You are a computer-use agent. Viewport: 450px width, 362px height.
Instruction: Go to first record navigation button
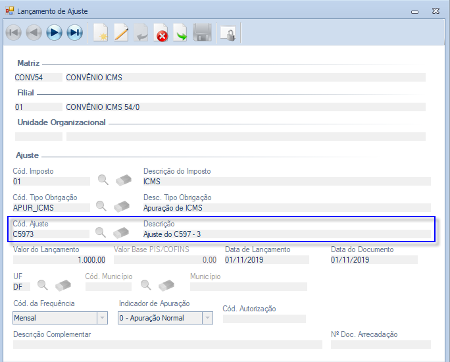click(14, 32)
